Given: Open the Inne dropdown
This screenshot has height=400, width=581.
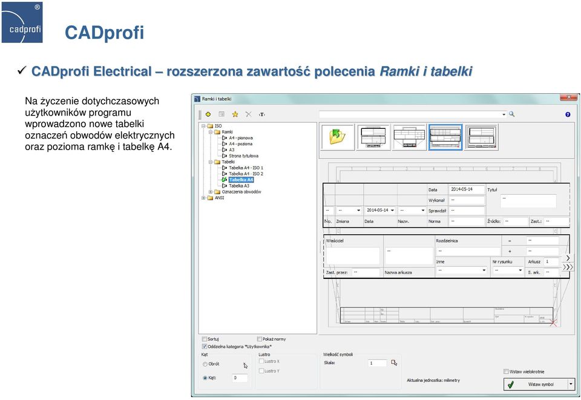Looking at the screenshot, I should click(484, 270).
